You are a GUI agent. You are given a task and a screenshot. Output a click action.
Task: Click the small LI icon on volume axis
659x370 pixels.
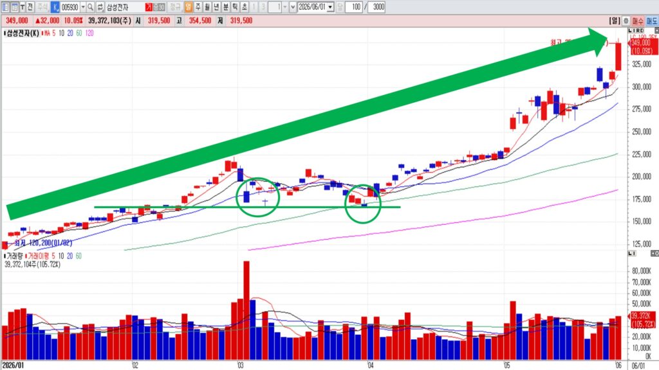(632, 253)
